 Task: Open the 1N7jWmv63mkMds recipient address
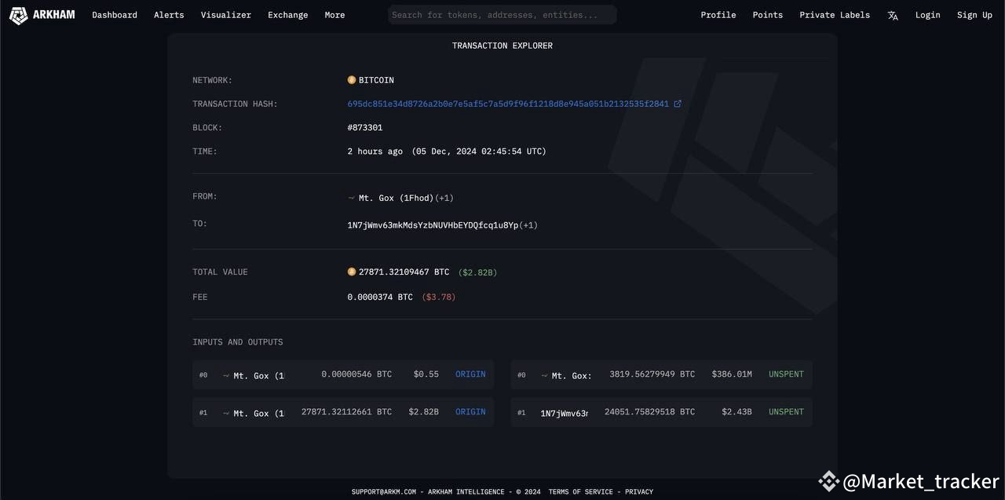coord(433,225)
